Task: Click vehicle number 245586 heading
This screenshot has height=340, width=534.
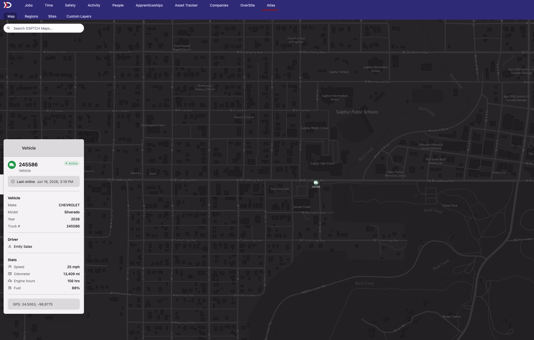Action: point(28,165)
